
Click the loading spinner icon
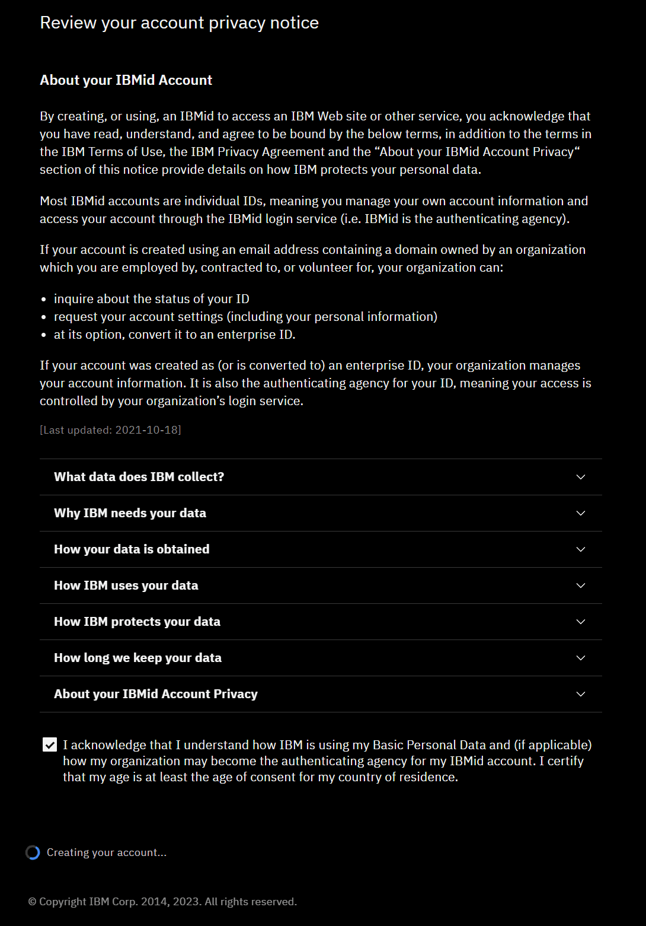[33, 852]
